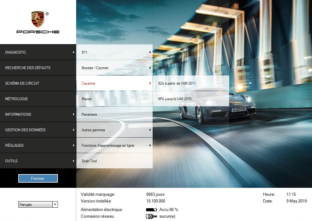Click 'Version installée:' label
The image size is (312, 221).
click(x=96, y=201)
